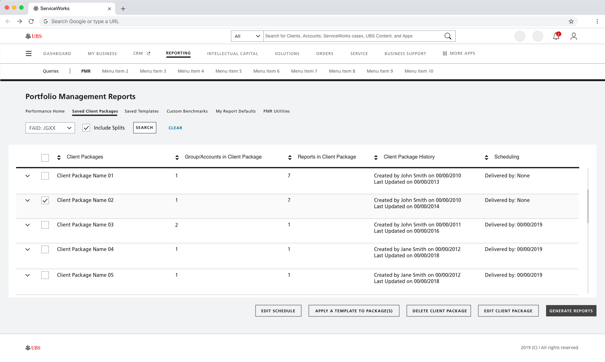
Task: Open the hamburger navigation menu
Action: click(x=29, y=53)
